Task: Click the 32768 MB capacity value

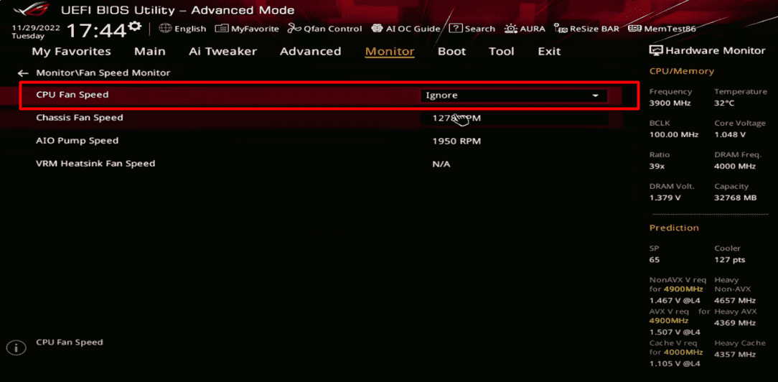Action: click(736, 198)
